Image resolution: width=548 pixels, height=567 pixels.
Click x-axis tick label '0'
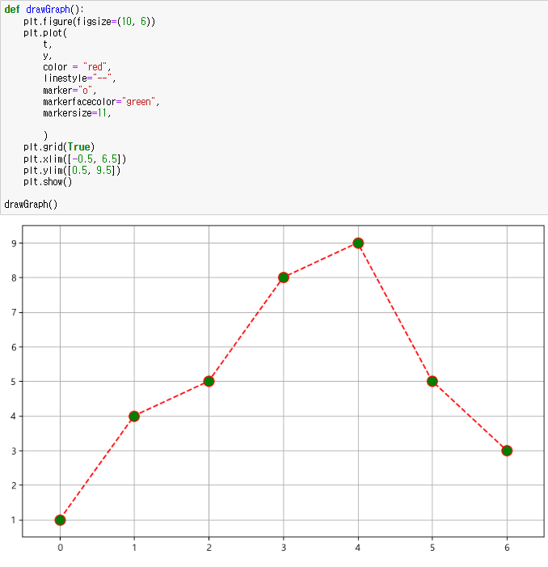61,548
